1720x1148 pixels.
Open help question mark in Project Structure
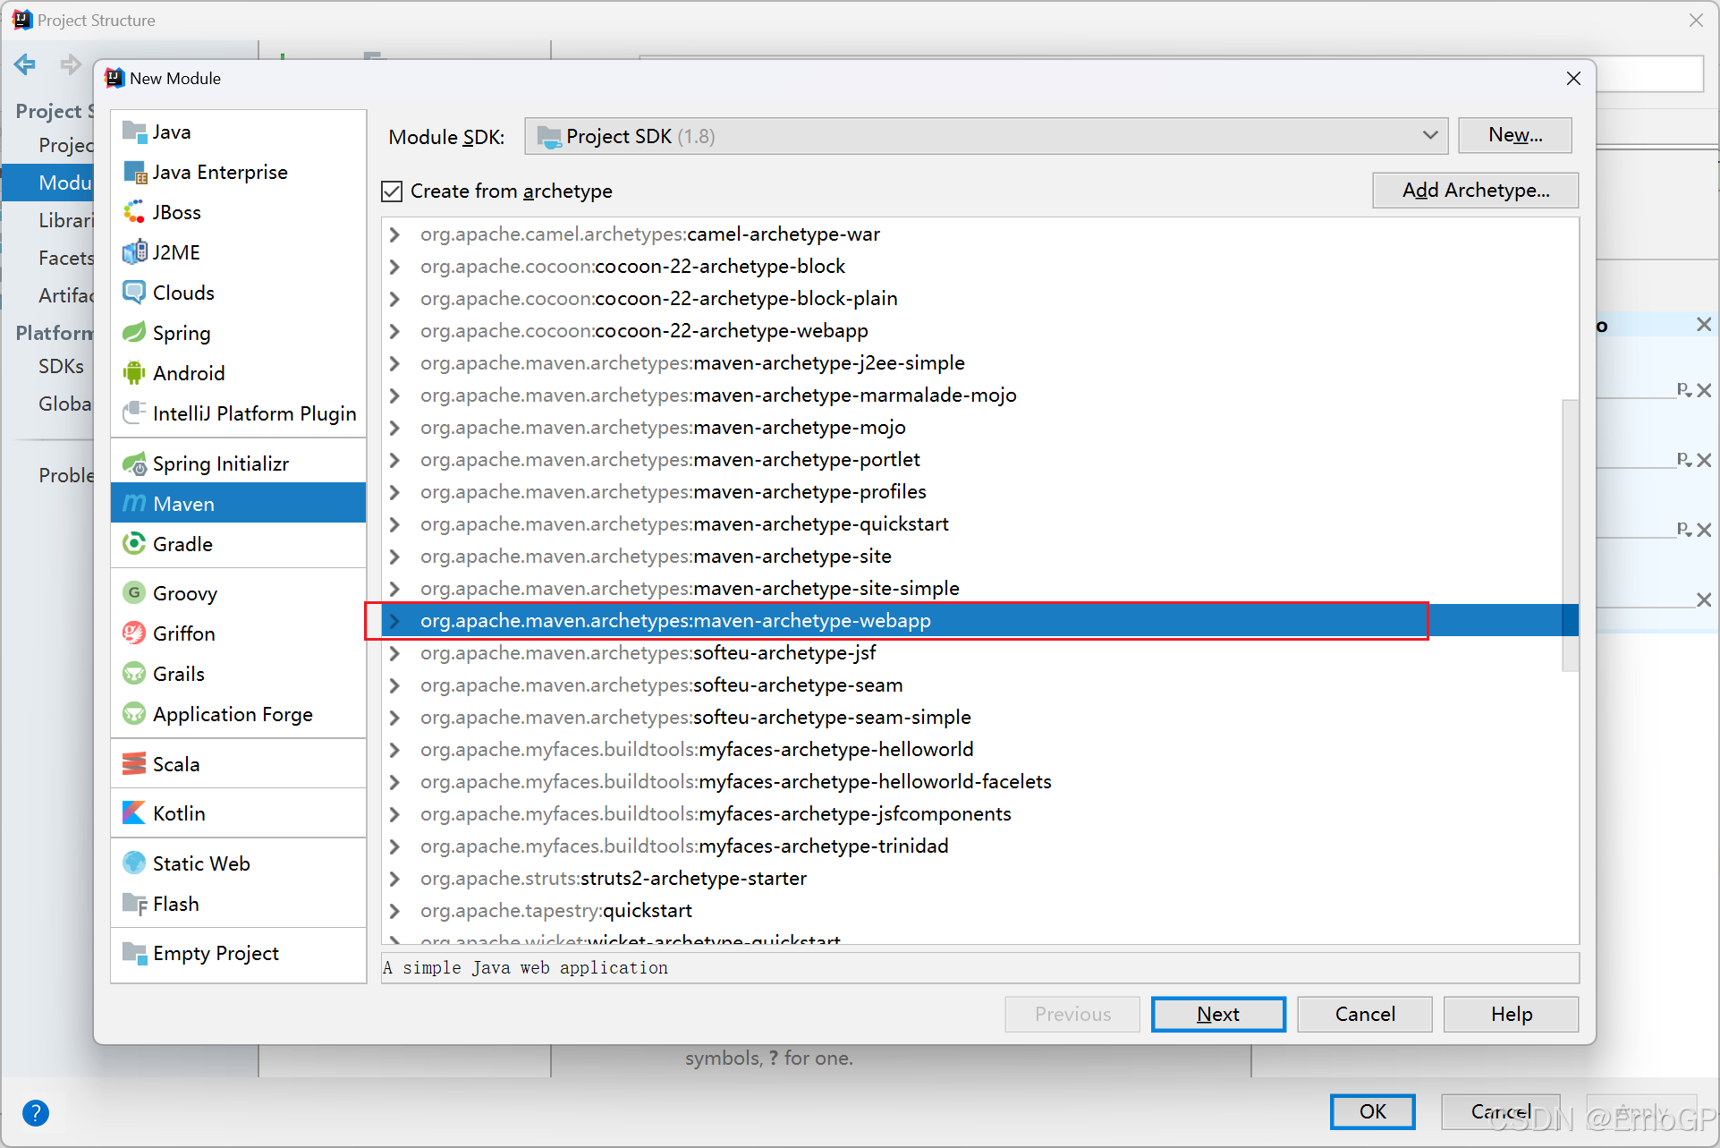(x=36, y=1113)
